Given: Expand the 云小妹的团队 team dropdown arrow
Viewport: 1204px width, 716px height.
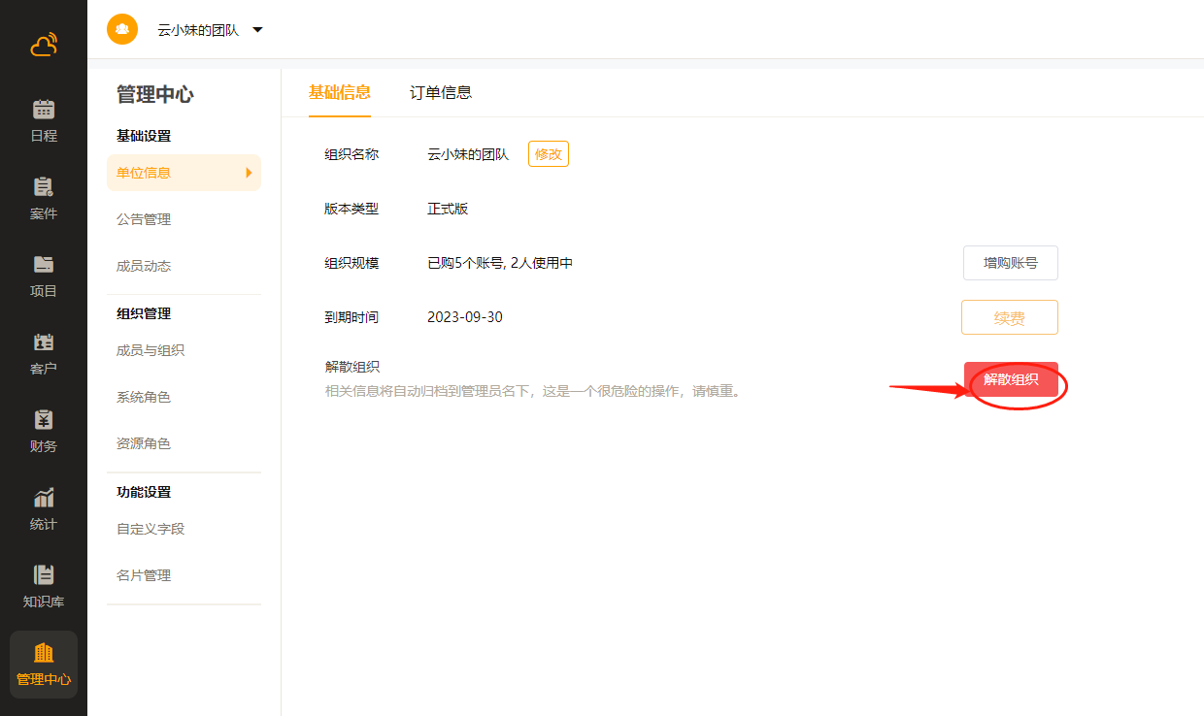Looking at the screenshot, I should point(257,30).
